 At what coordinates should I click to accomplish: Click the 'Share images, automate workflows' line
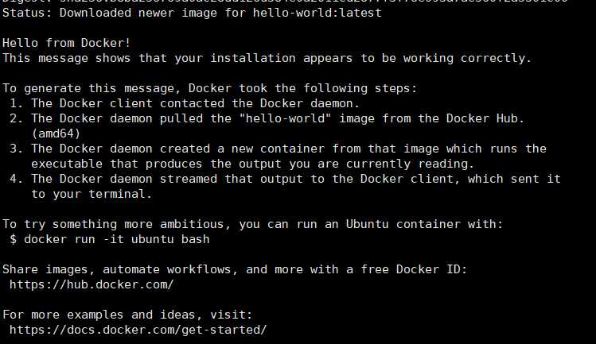pos(235,269)
